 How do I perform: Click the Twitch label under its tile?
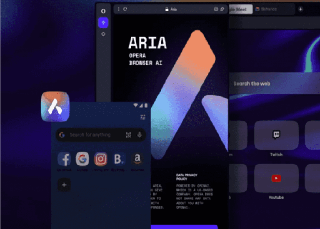click(276, 154)
